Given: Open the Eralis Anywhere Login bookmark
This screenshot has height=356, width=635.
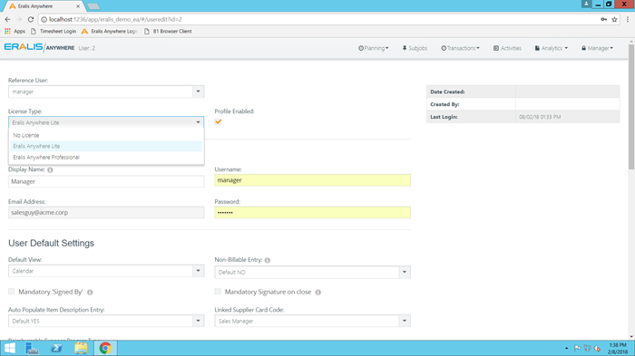Looking at the screenshot, I should tap(110, 31).
